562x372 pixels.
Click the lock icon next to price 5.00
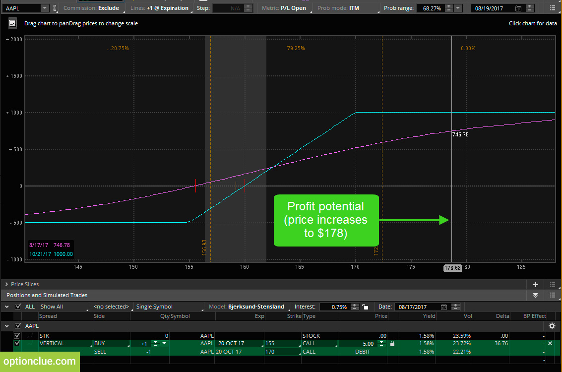(x=392, y=343)
